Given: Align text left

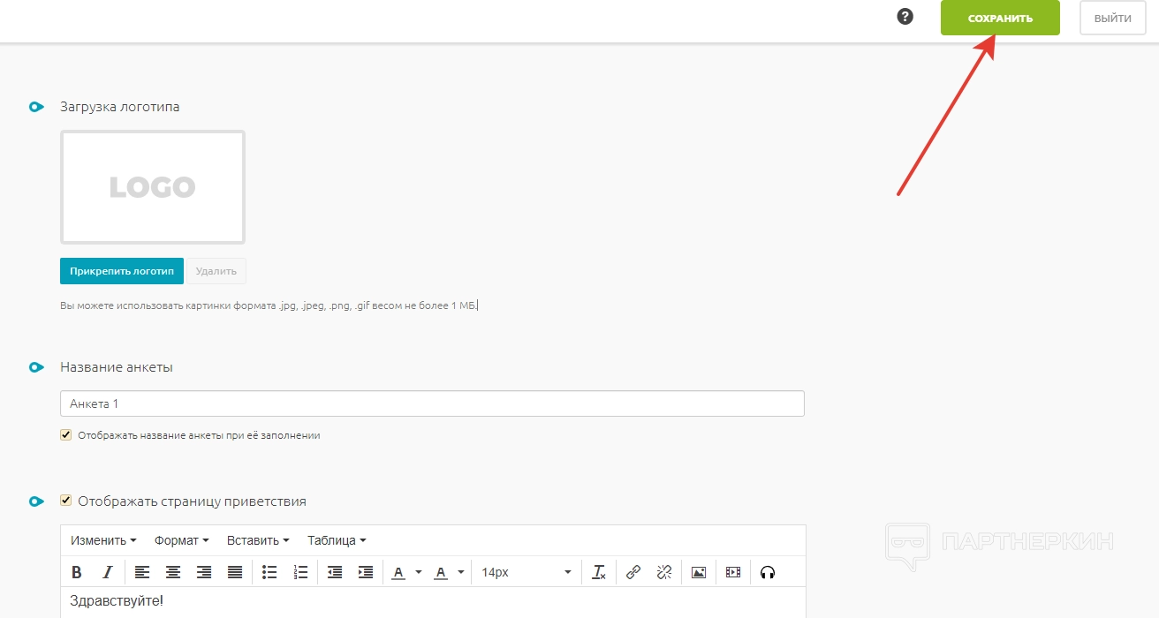Looking at the screenshot, I should coord(142,572).
